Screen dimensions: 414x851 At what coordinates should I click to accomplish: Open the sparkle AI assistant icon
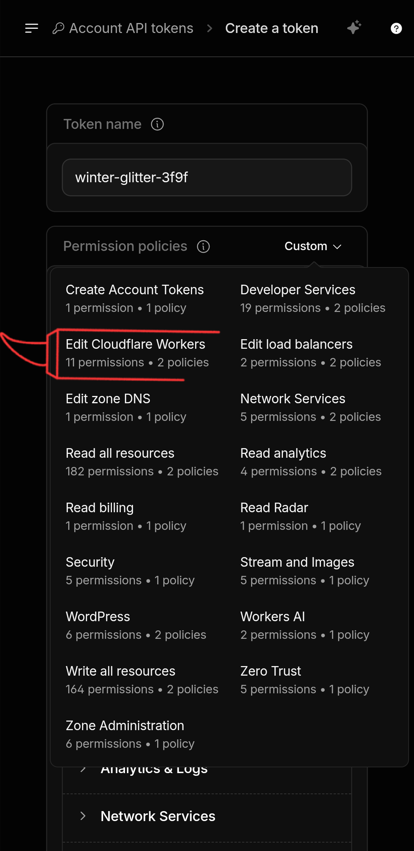pyautogui.click(x=354, y=28)
